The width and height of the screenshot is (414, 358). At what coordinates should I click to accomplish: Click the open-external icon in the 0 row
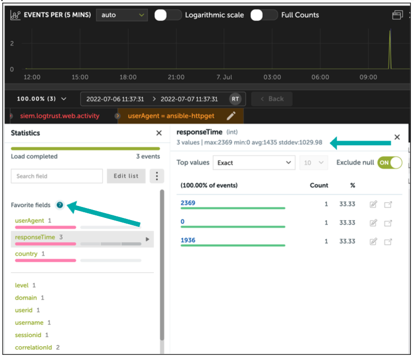[388, 223]
